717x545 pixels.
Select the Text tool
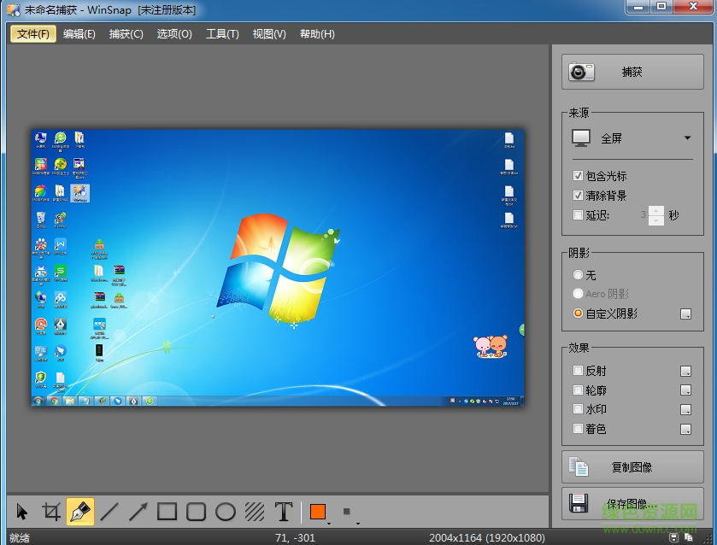point(284,512)
